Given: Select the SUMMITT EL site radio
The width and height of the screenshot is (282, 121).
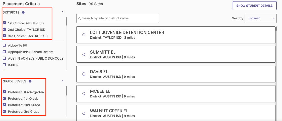Looking at the screenshot, I should point(84,54).
